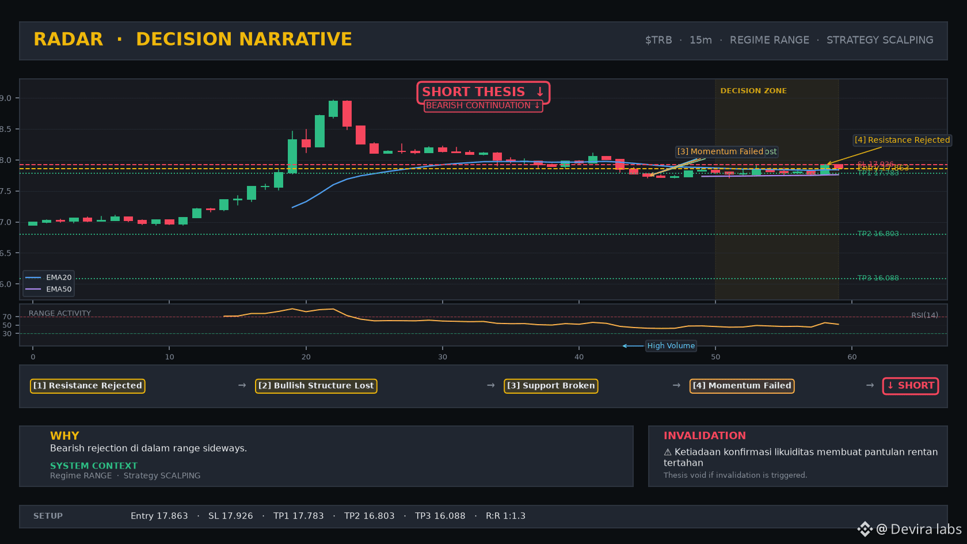Select the [2] Bullish Structure Lost step
Image resolution: width=967 pixels, height=544 pixels.
(316, 386)
